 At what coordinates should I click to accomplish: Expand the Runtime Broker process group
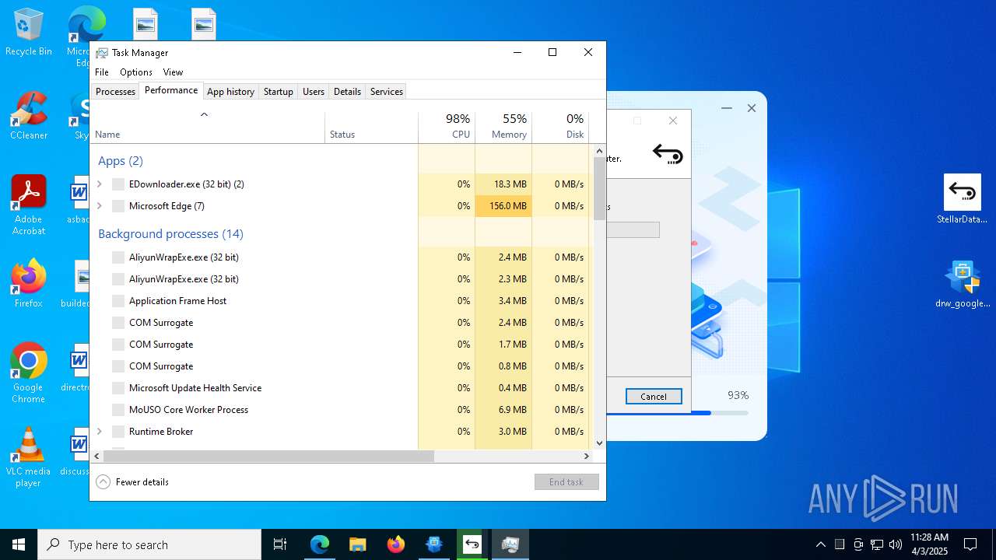pos(99,432)
